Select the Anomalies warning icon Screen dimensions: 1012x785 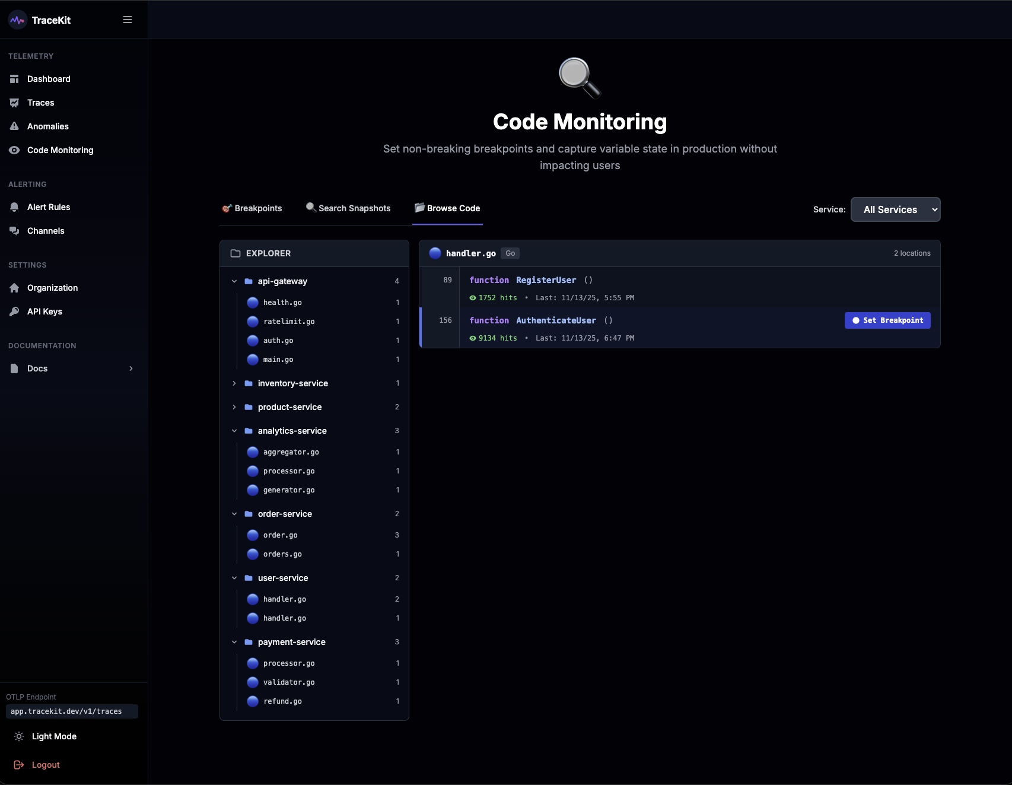click(x=14, y=126)
